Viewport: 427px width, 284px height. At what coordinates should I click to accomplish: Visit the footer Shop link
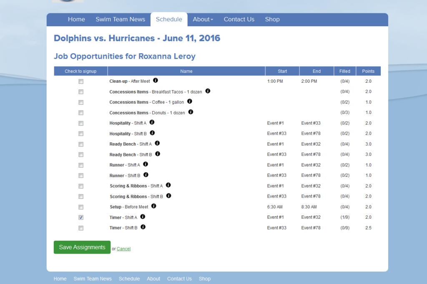tap(205, 279)
